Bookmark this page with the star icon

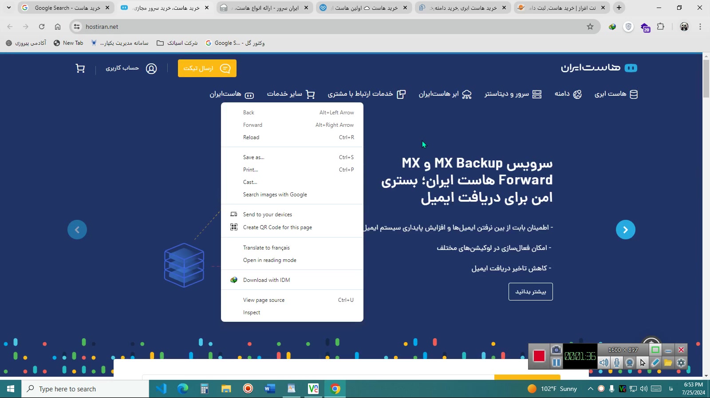coord(590,27)
